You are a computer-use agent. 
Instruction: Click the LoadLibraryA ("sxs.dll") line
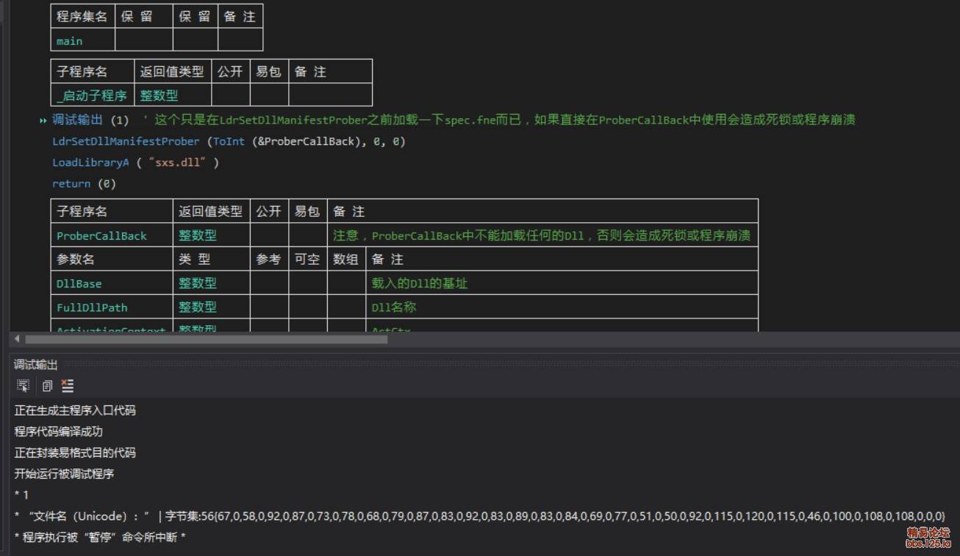(x=135, y=163)
